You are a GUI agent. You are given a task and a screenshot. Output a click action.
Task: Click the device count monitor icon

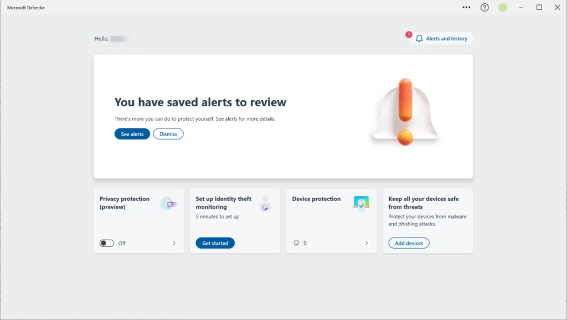tap(297, 243)
